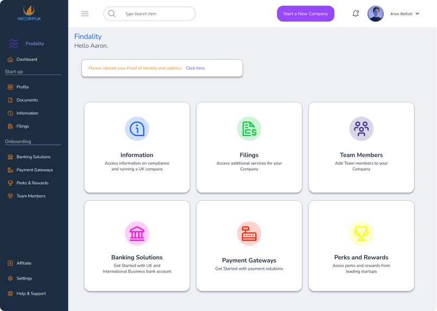Open Dashboard from the sidebar menu

coord(27,59)
